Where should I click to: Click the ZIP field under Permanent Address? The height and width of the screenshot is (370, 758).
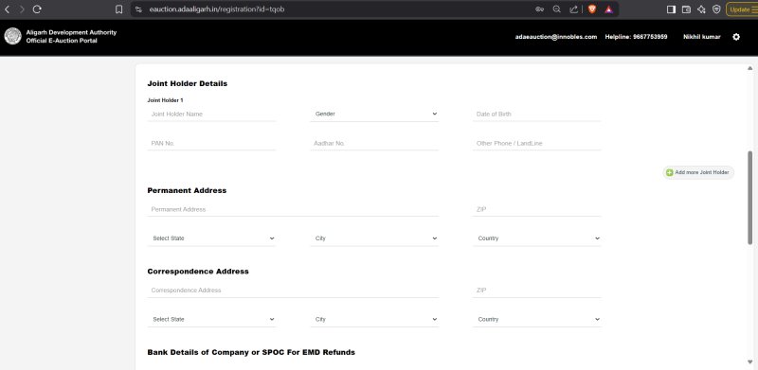coord(537,210)
